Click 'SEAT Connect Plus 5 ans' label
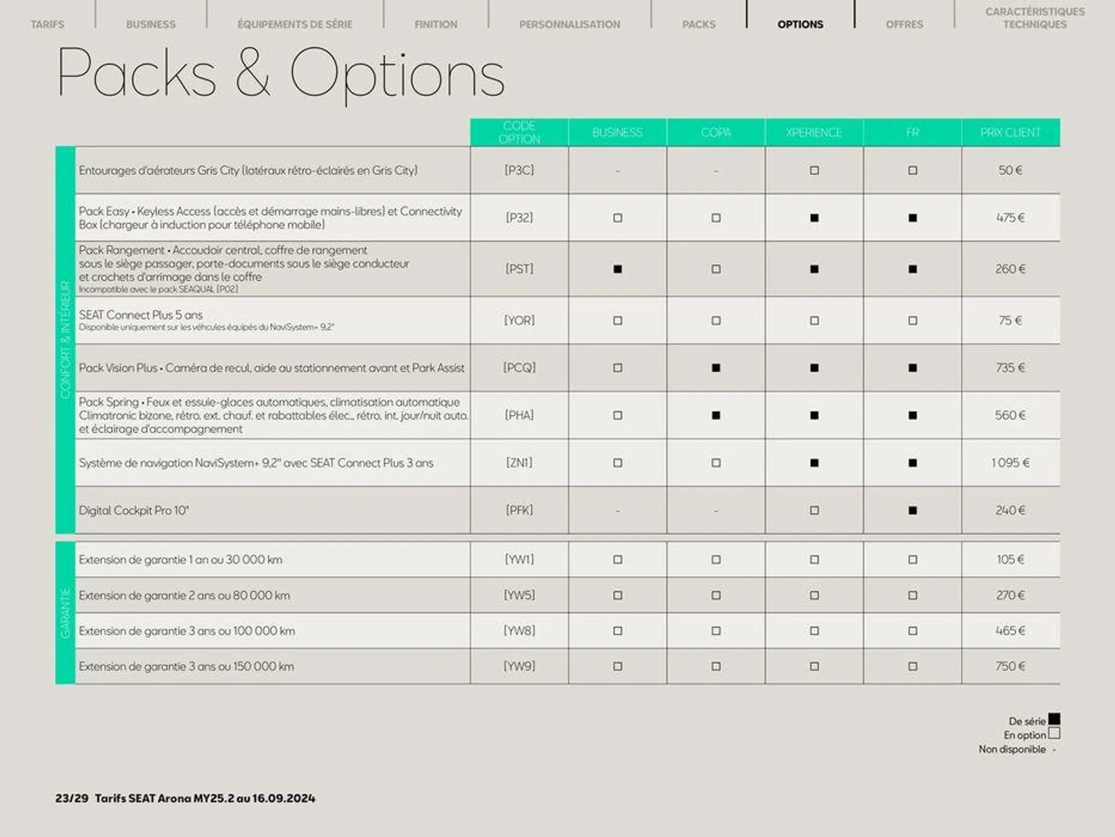The width and height of the screenshot is (1115, 837). [x=141, y=315]
